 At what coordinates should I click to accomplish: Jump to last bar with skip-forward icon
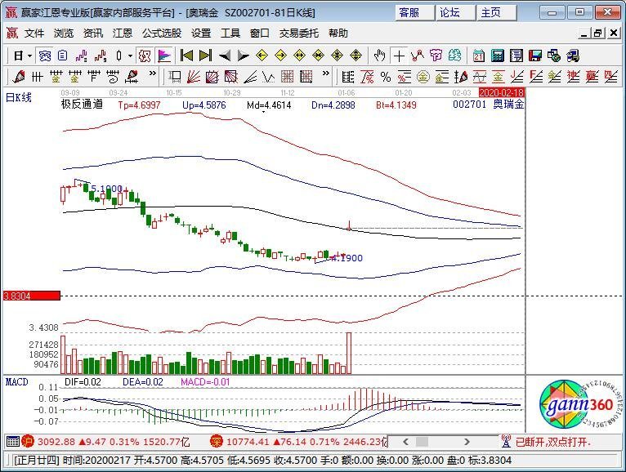pos(205,56)
